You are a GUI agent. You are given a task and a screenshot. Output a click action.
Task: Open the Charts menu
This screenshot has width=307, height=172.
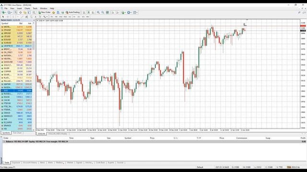27,9
